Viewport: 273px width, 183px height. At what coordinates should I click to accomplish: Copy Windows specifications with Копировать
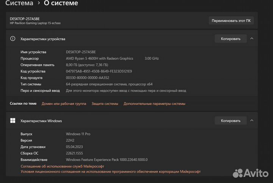231,121
